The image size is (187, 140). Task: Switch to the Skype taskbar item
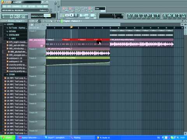tap(56, 138)
